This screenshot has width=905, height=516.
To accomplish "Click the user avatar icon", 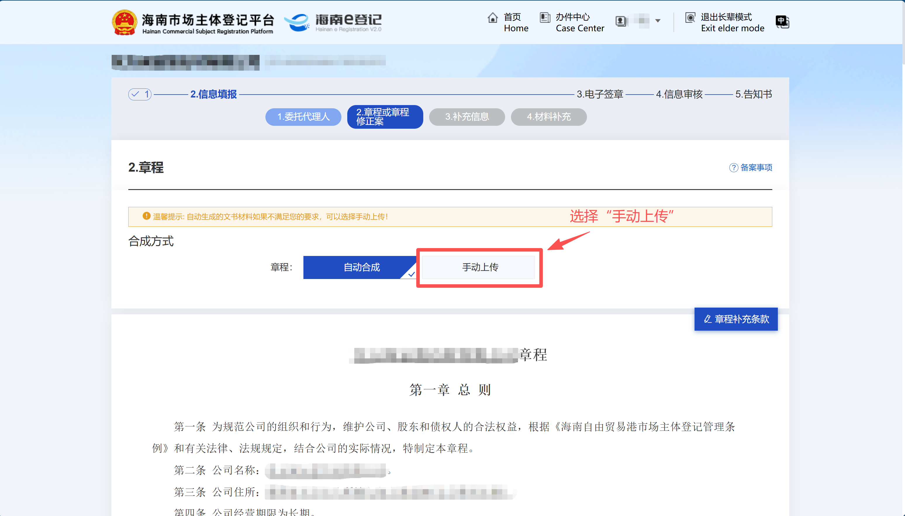I will tap(621, 21).
